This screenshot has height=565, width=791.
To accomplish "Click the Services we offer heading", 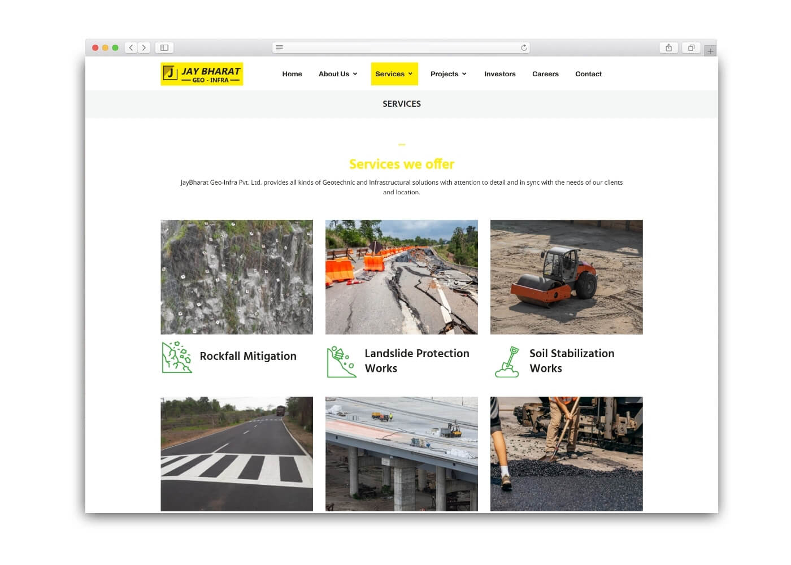I will pos(402,164).
